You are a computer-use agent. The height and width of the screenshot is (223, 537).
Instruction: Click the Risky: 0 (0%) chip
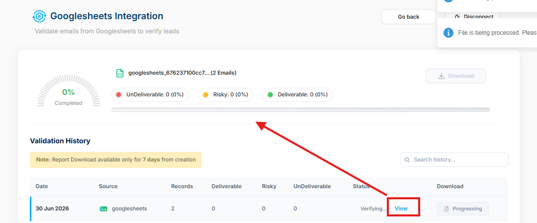click(226, 94)
